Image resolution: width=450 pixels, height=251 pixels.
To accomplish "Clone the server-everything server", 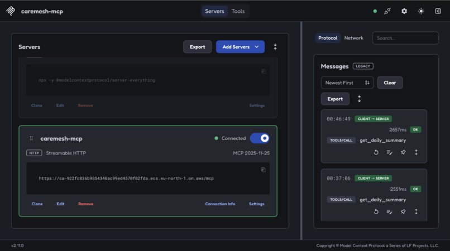I will tap(37, 105).
